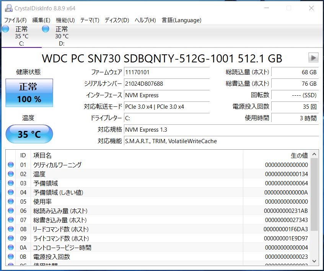Select the D: drive tab
This screenshot has height=271, width=324.
tap(62, 36)
